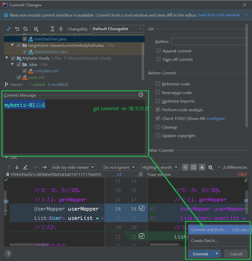
Task: Click the Rollback changes icon
Action: click(x=17, y=29)
